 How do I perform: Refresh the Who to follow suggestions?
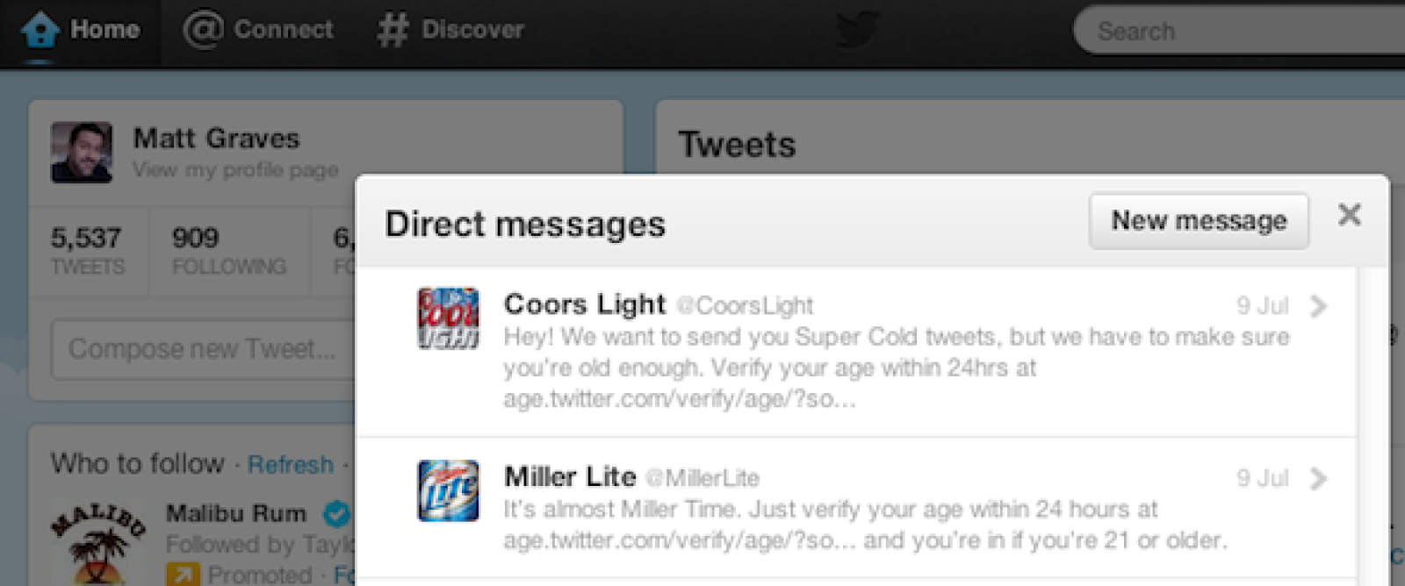(291, 465)
